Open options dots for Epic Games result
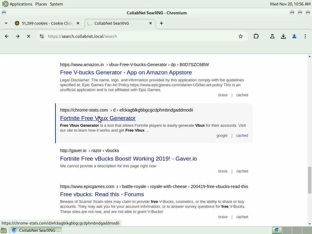The height and width of the screenshot is (234, 312). tap(232, 217)
